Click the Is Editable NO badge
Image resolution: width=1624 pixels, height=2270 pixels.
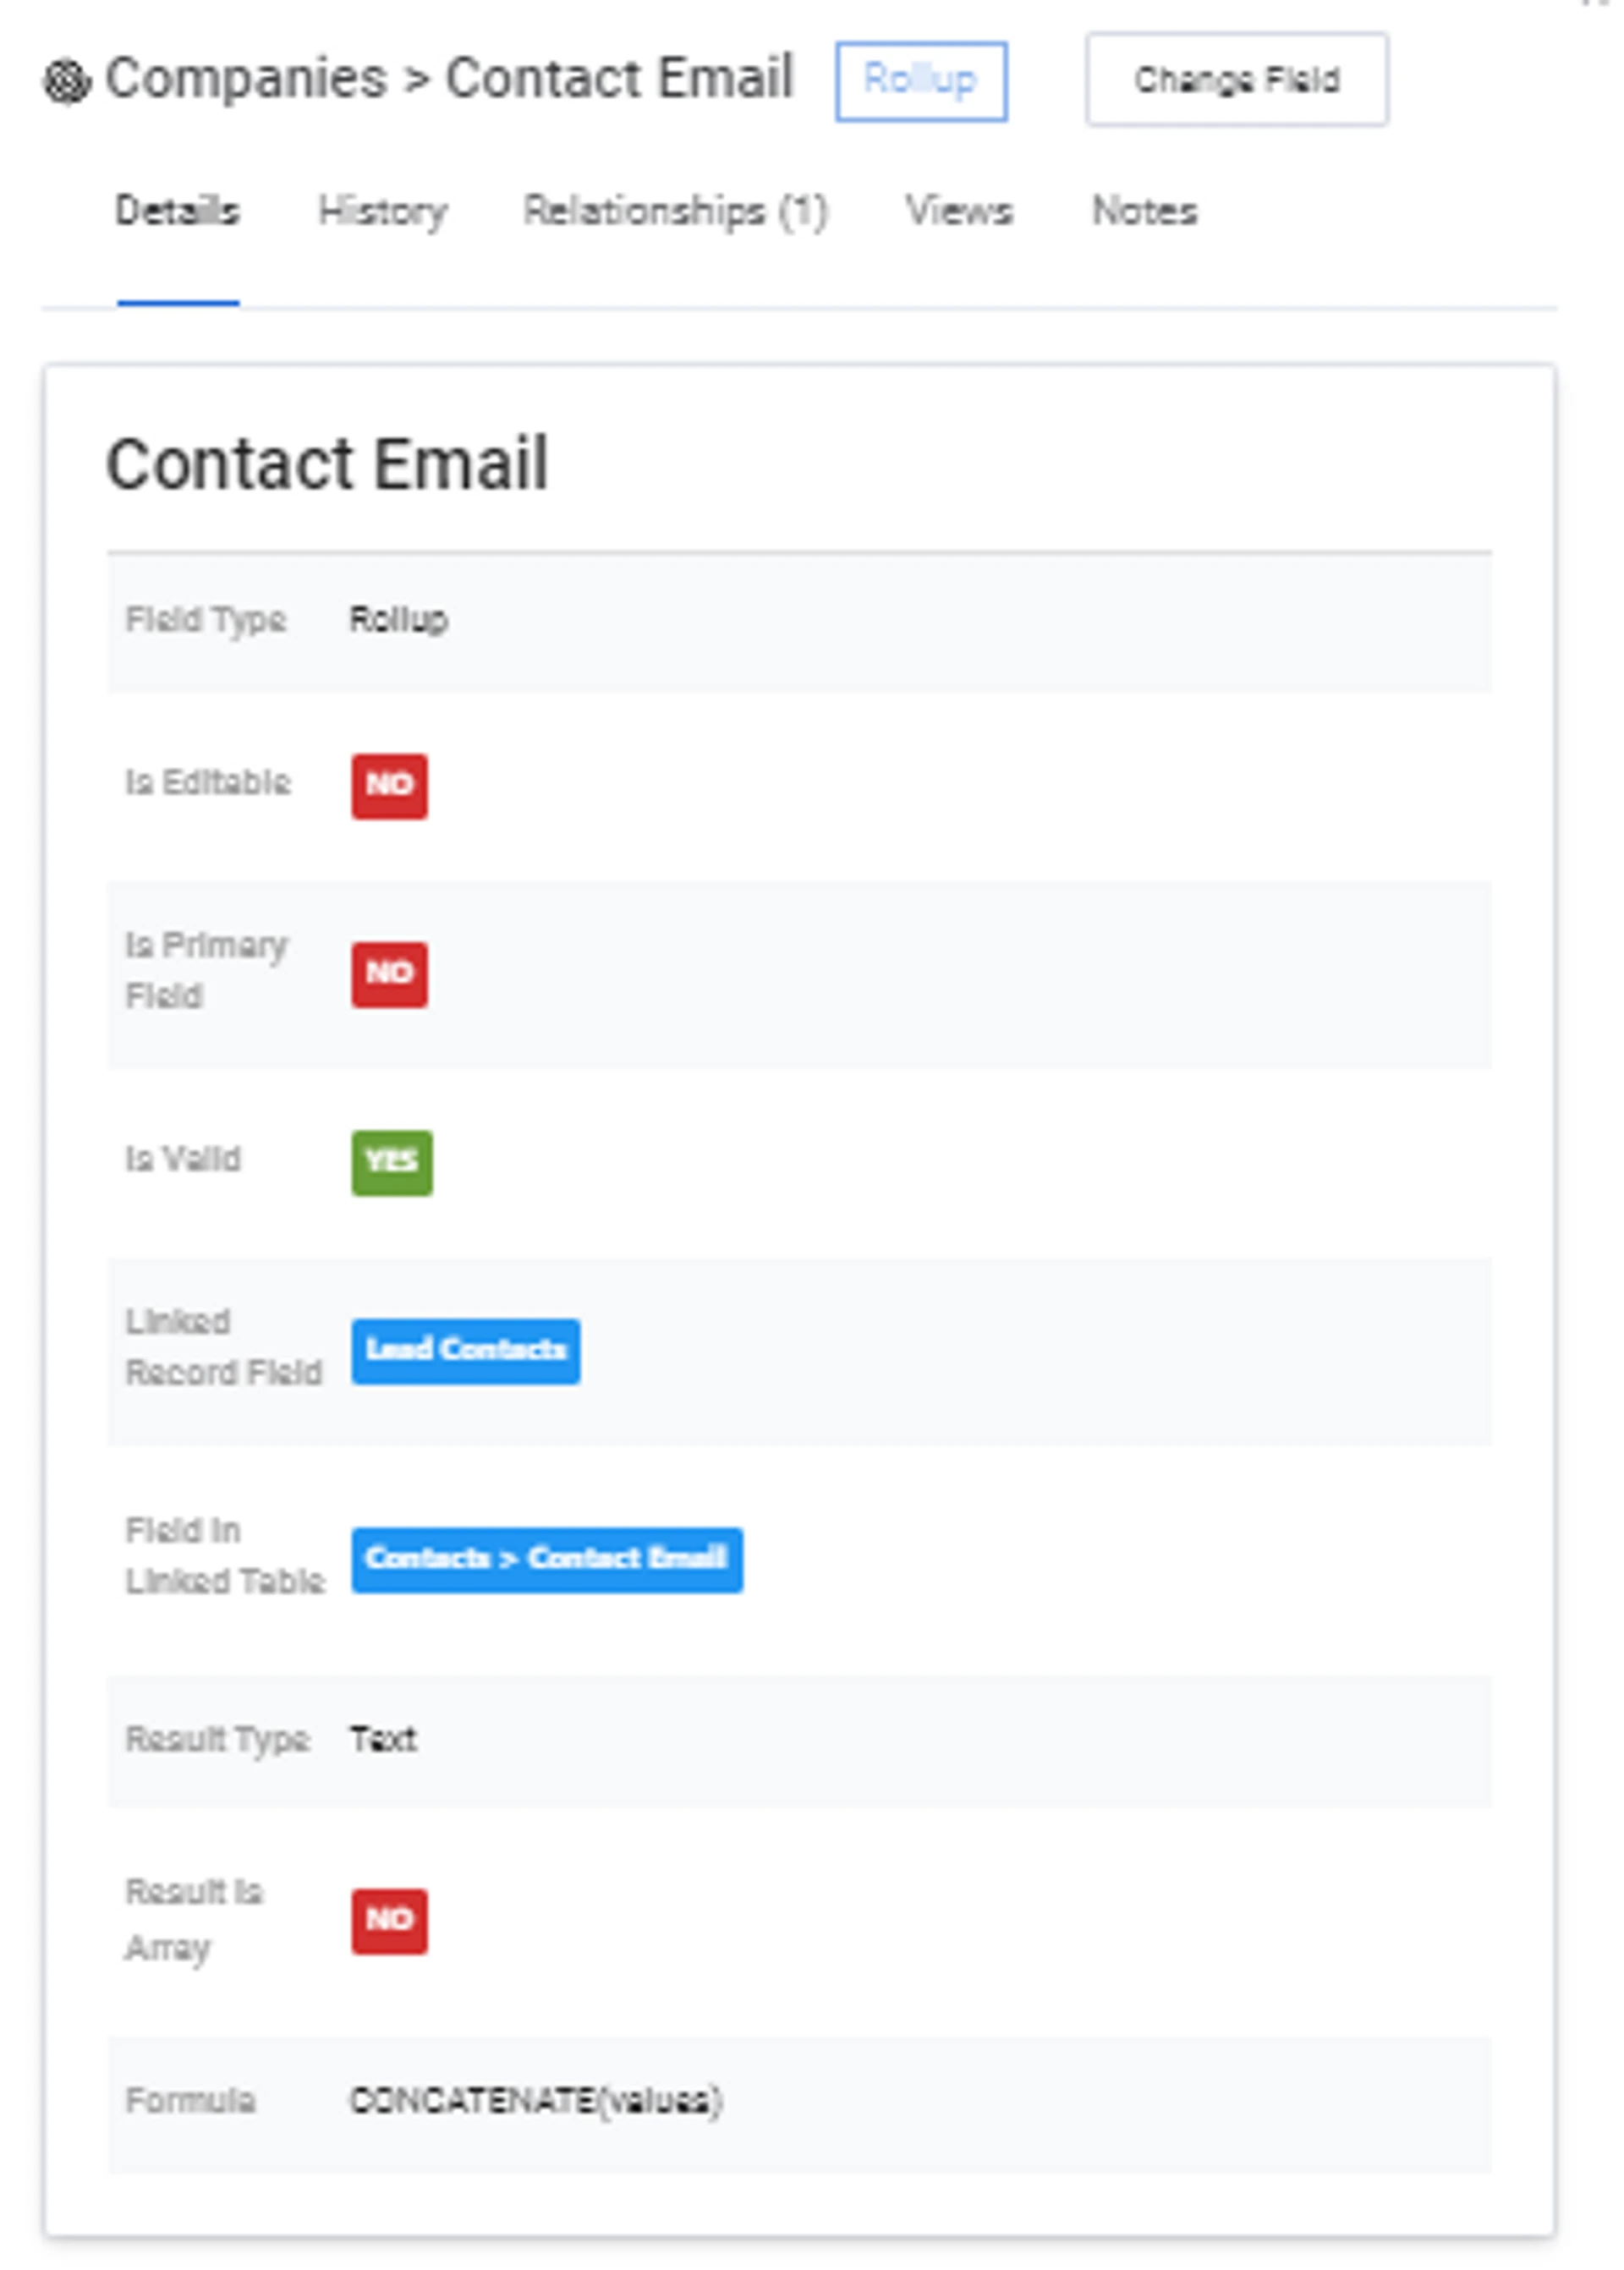[x=389, y=785]
